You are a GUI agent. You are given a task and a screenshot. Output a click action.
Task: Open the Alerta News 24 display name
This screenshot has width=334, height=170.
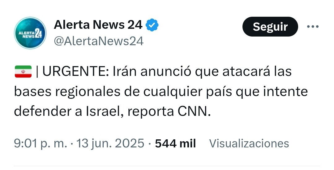98,25
